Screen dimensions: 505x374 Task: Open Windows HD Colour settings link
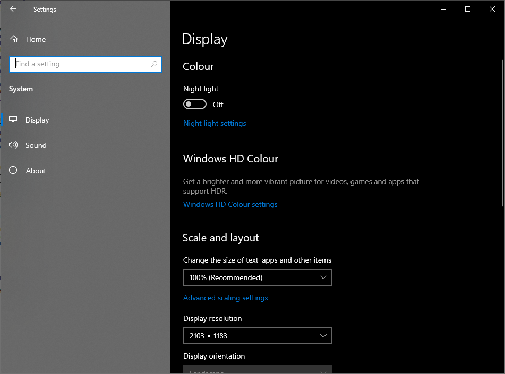(230, 204)
